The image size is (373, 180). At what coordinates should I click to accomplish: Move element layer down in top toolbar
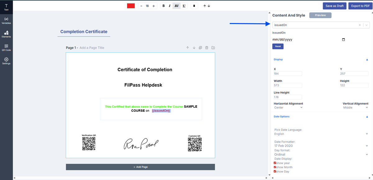[209, 6]
